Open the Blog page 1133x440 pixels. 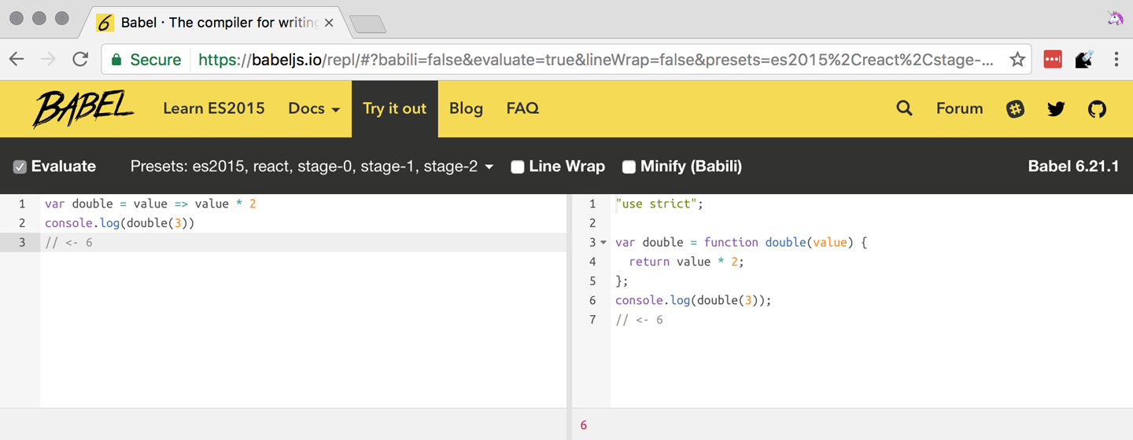(x=466, y=108)
